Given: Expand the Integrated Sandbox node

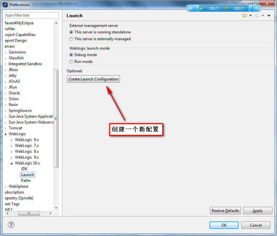Looking at the screenshot, I should pyautogui.click(x=6, y=64).
